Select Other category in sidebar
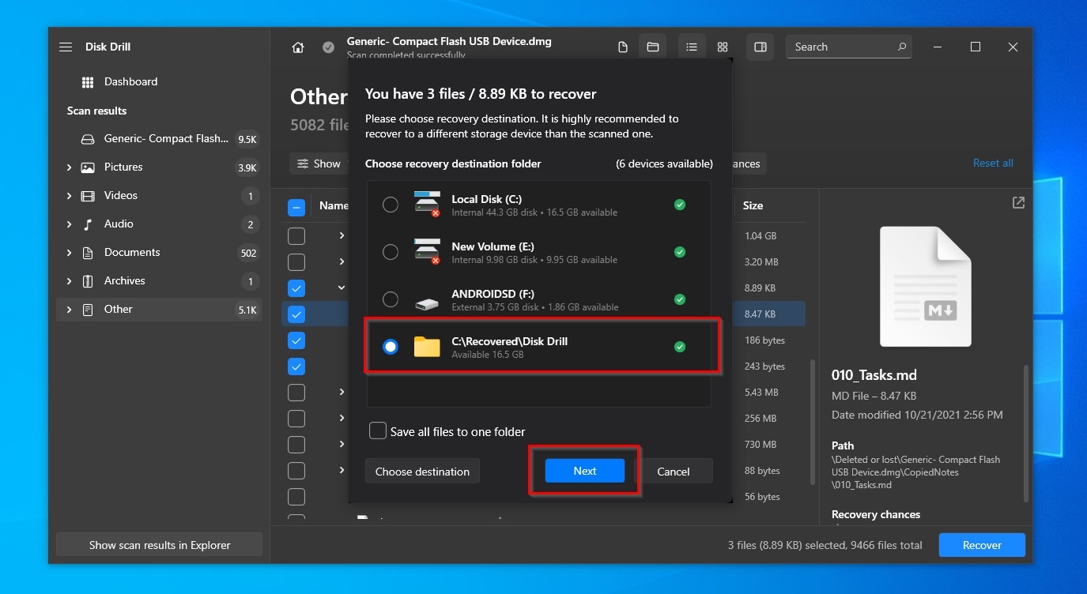This screenshot has height=594, width=1087. tap(159, 310)
